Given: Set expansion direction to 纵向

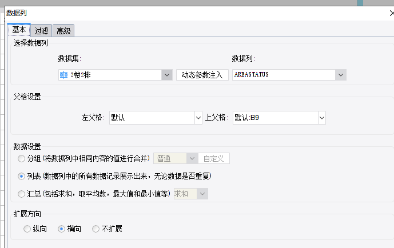Looking at the screenshot, I should [27, 229].
